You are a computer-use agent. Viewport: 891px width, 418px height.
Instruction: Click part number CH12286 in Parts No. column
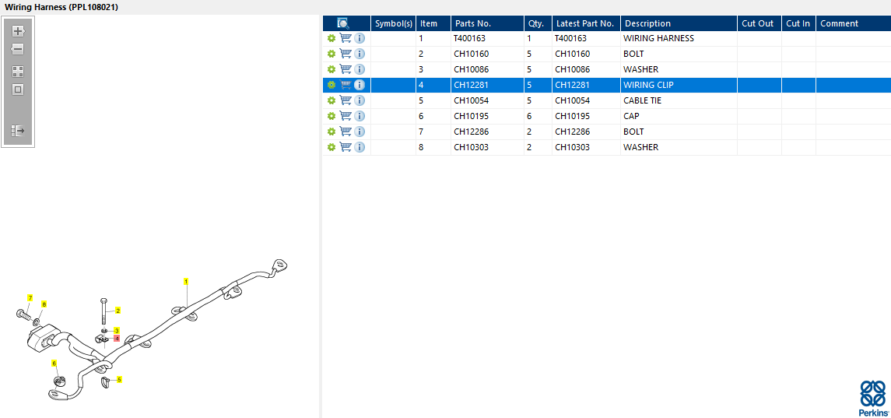pyautogui.click(x=471, y=132)
